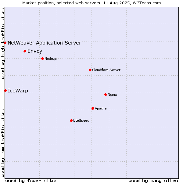Viewport: 183px width, 183px height.
Task: Click the Apache red data point
Action: (93, 109)
